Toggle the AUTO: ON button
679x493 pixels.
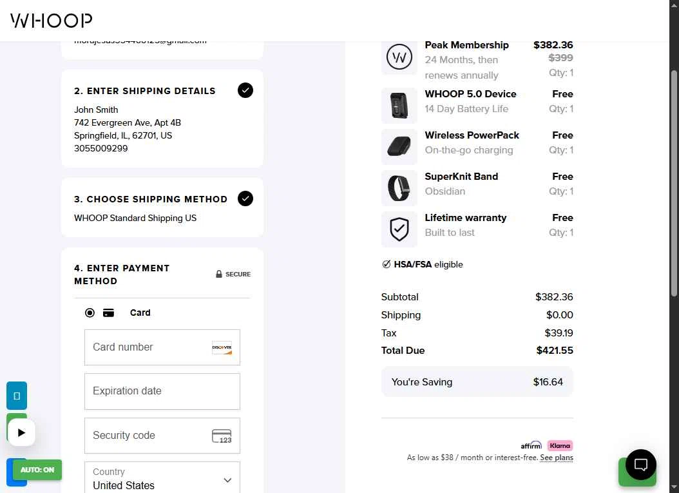coord(37,470)
